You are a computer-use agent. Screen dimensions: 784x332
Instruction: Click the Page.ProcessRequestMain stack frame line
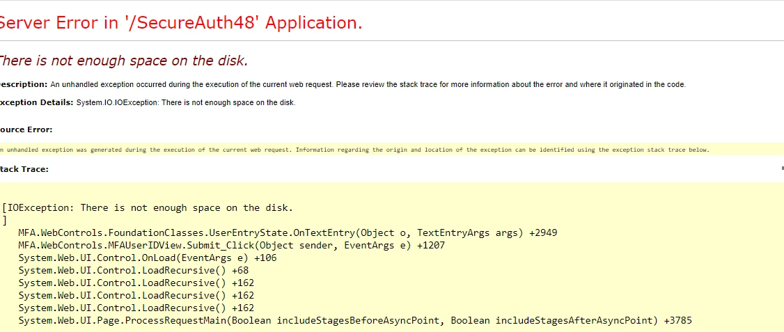355,320
